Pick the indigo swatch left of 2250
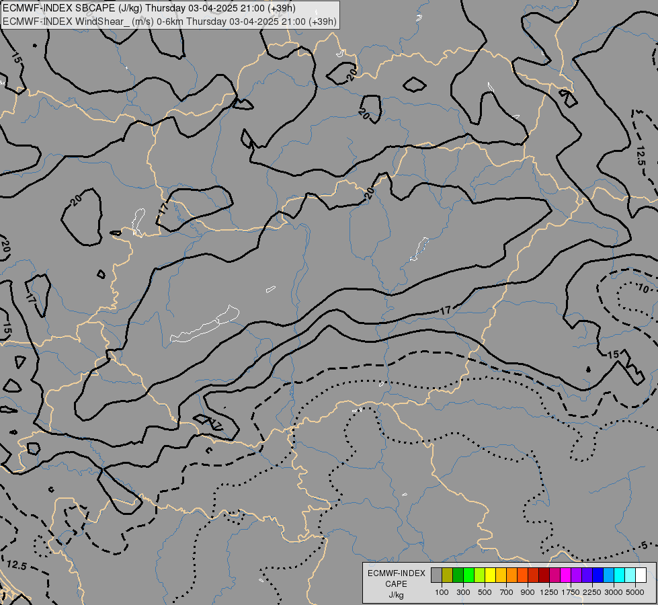Image resolution: width=658 pixels, height=605 pixels. click(587, 575)
